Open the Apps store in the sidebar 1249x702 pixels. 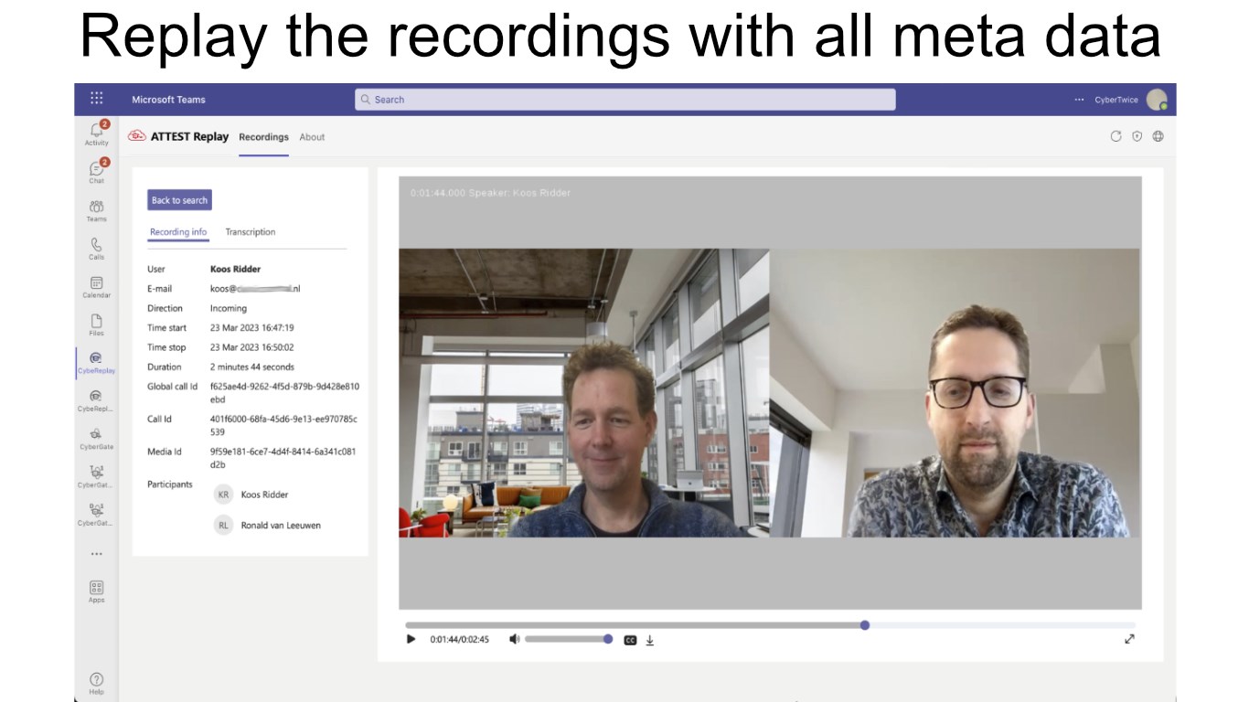pos(96,591)
